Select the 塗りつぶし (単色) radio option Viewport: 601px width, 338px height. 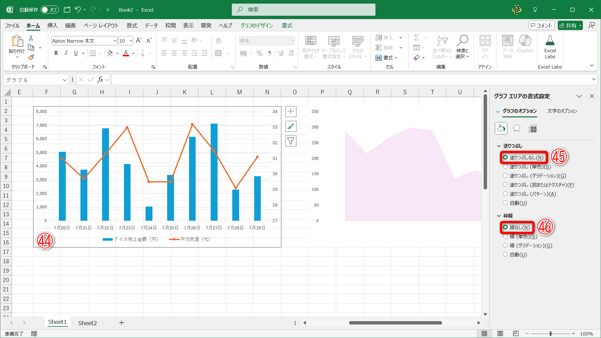505,166
